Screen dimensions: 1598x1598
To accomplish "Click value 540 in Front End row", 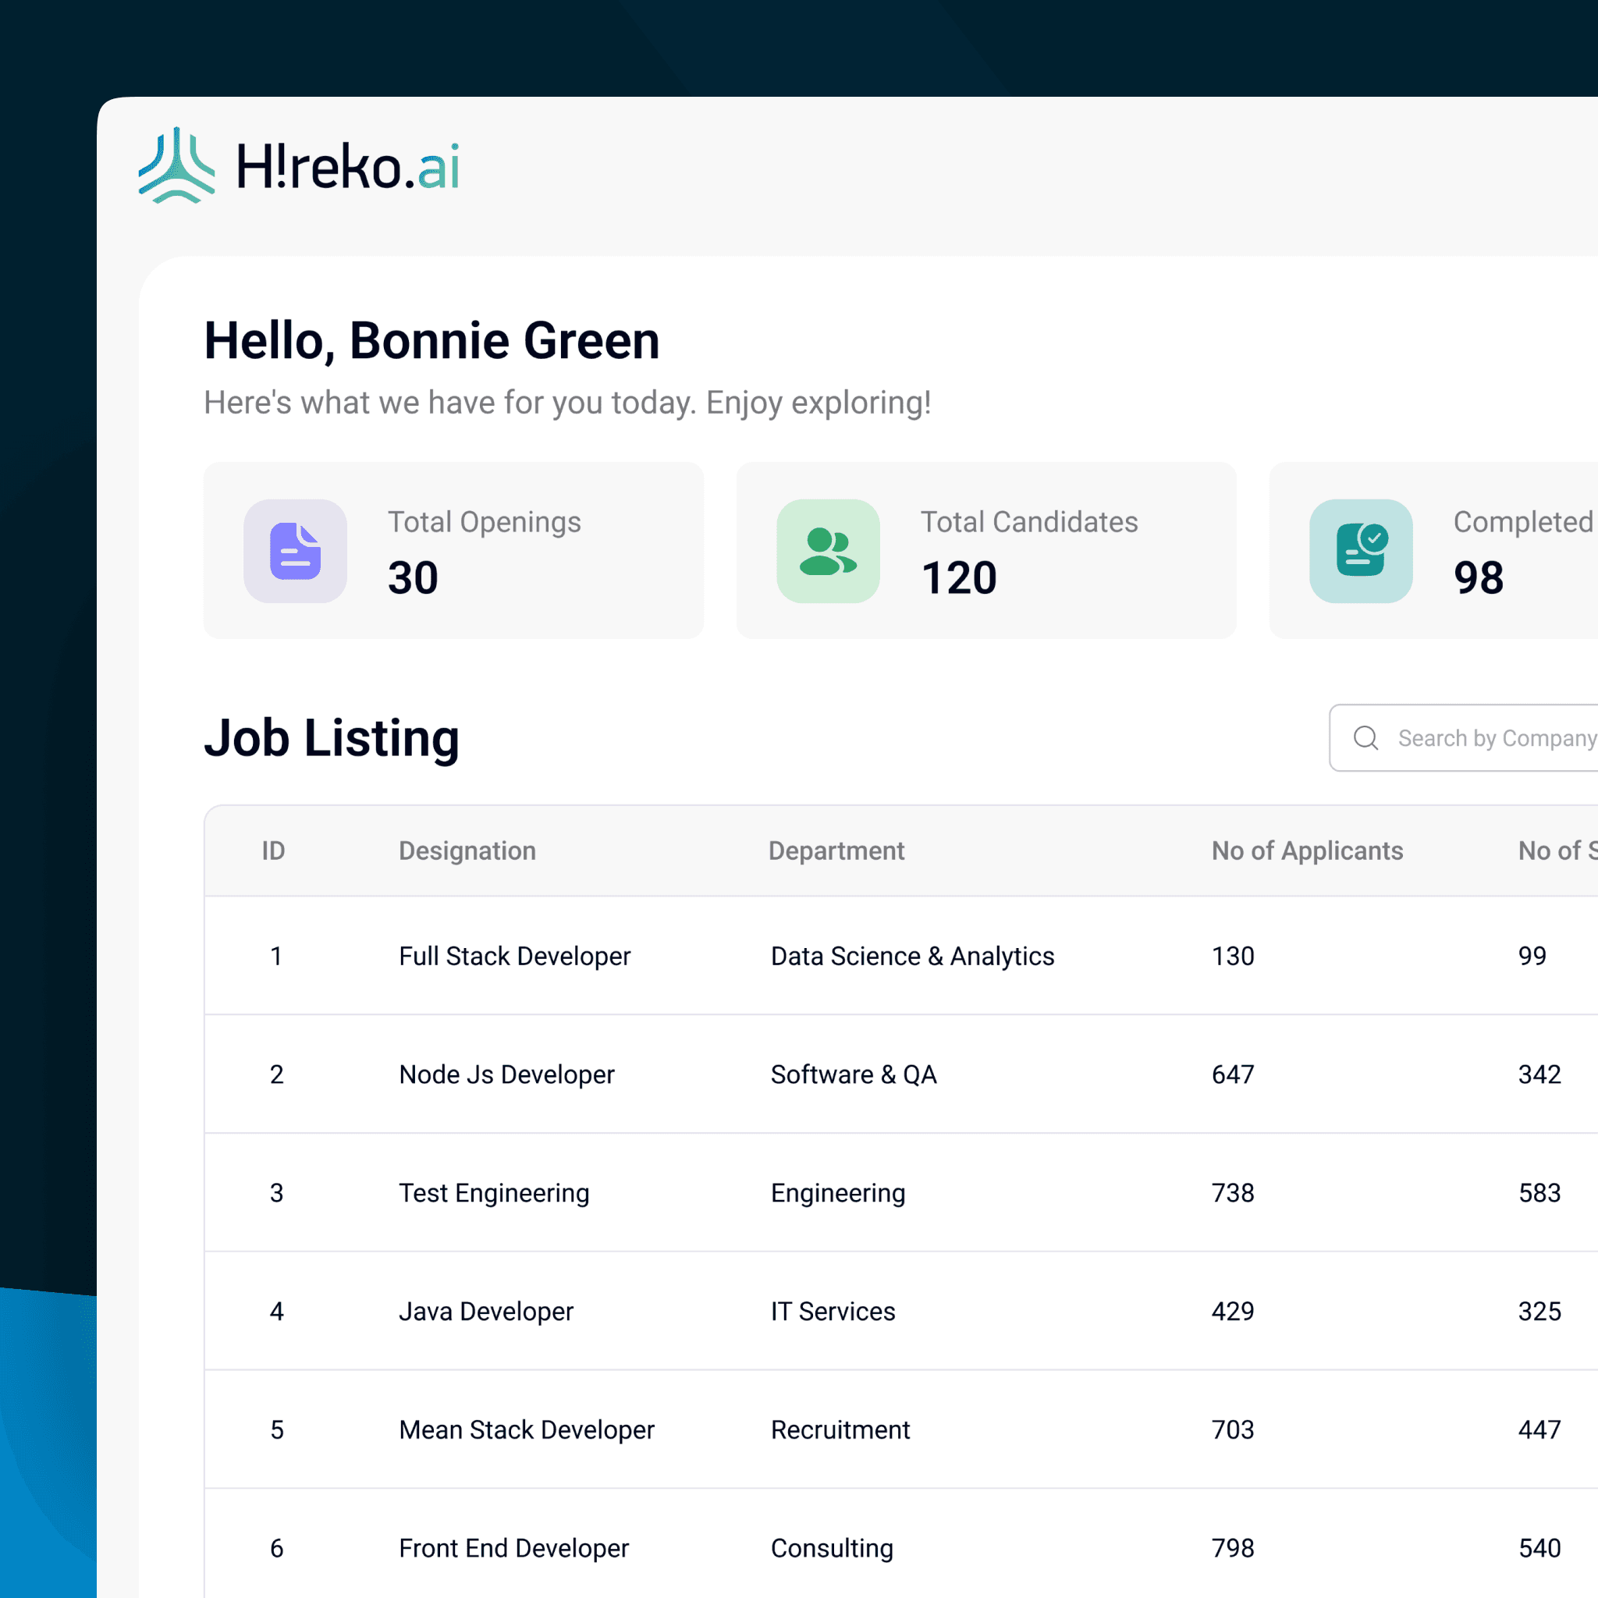I will tap(1539, 1547).
